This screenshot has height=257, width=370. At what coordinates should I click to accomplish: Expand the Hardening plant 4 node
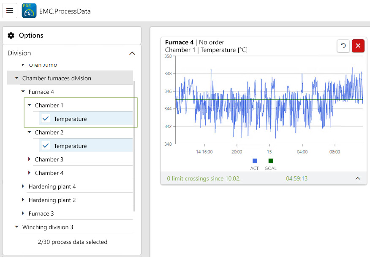tap(23, 186)
